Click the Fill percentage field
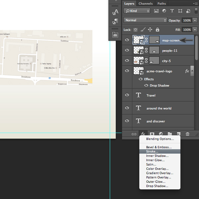This screenshot has width=199, height=199. coord(187,30)
